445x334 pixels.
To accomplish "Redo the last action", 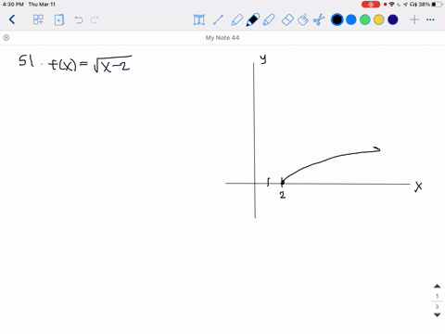I will point(95,20).
